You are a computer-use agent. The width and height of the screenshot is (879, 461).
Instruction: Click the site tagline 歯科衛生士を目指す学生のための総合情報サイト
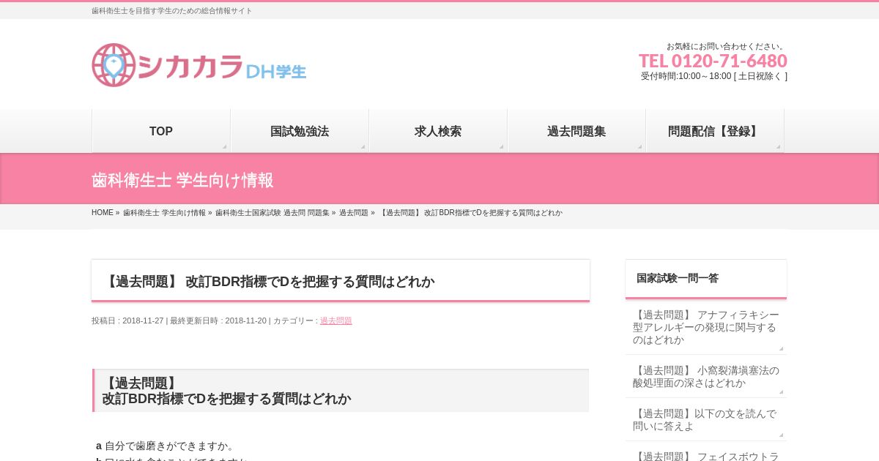click(172, 11)
